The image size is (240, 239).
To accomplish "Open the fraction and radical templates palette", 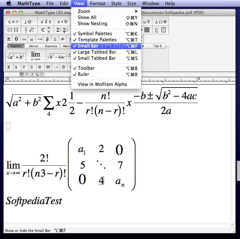I will click(x=30, y=30).
